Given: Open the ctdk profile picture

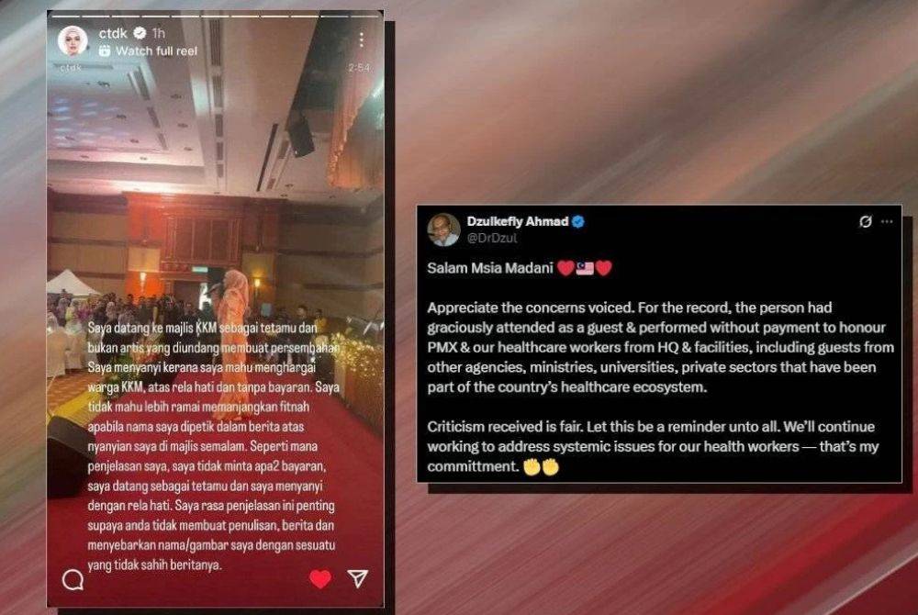Looking at the screenshot, I should (x=73, y=40).
